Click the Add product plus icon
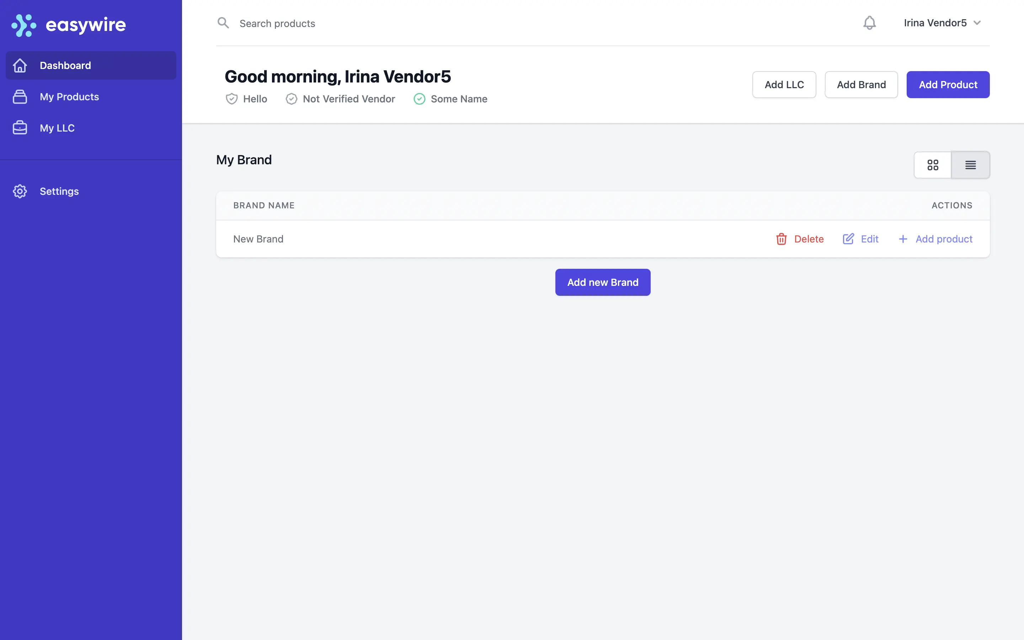The height and width of the screenshot is (640, 1024). (x=902, y=239)
